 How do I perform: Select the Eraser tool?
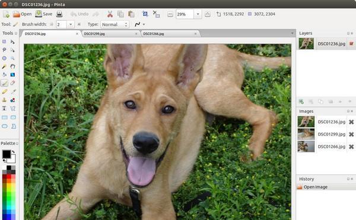(x=12, y=83)
